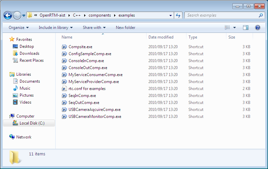Screen dimensions: 268x169
Task: Expand hidden path chevrons in address bar
Action: coord(36,15)
